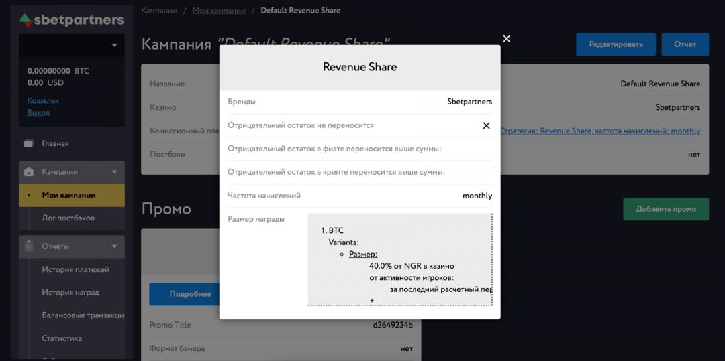This screenshot has height=361, width=725.
Task: Click the Главная home icon
Action: (29, 143)
